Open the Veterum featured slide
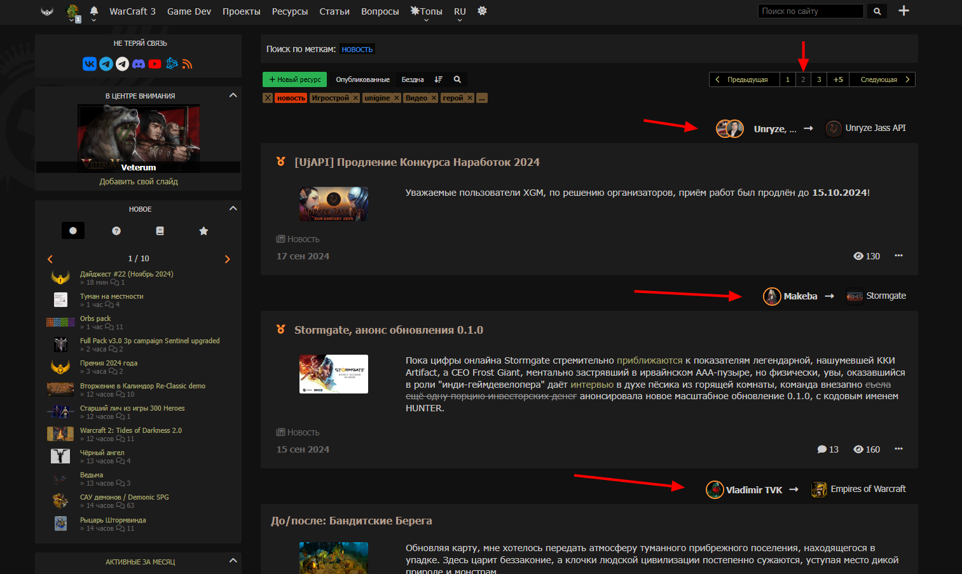Screen dimensions: 962x574 pyautogui.click(x=139, y=139)
